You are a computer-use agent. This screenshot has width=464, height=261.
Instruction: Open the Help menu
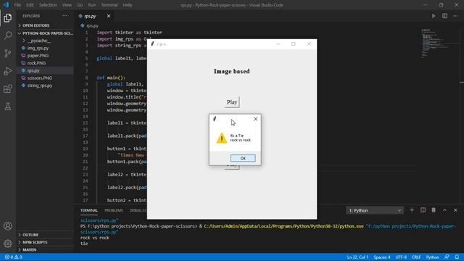pos(128,5)
